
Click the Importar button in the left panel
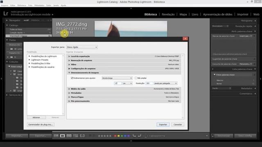pos(17,136)
